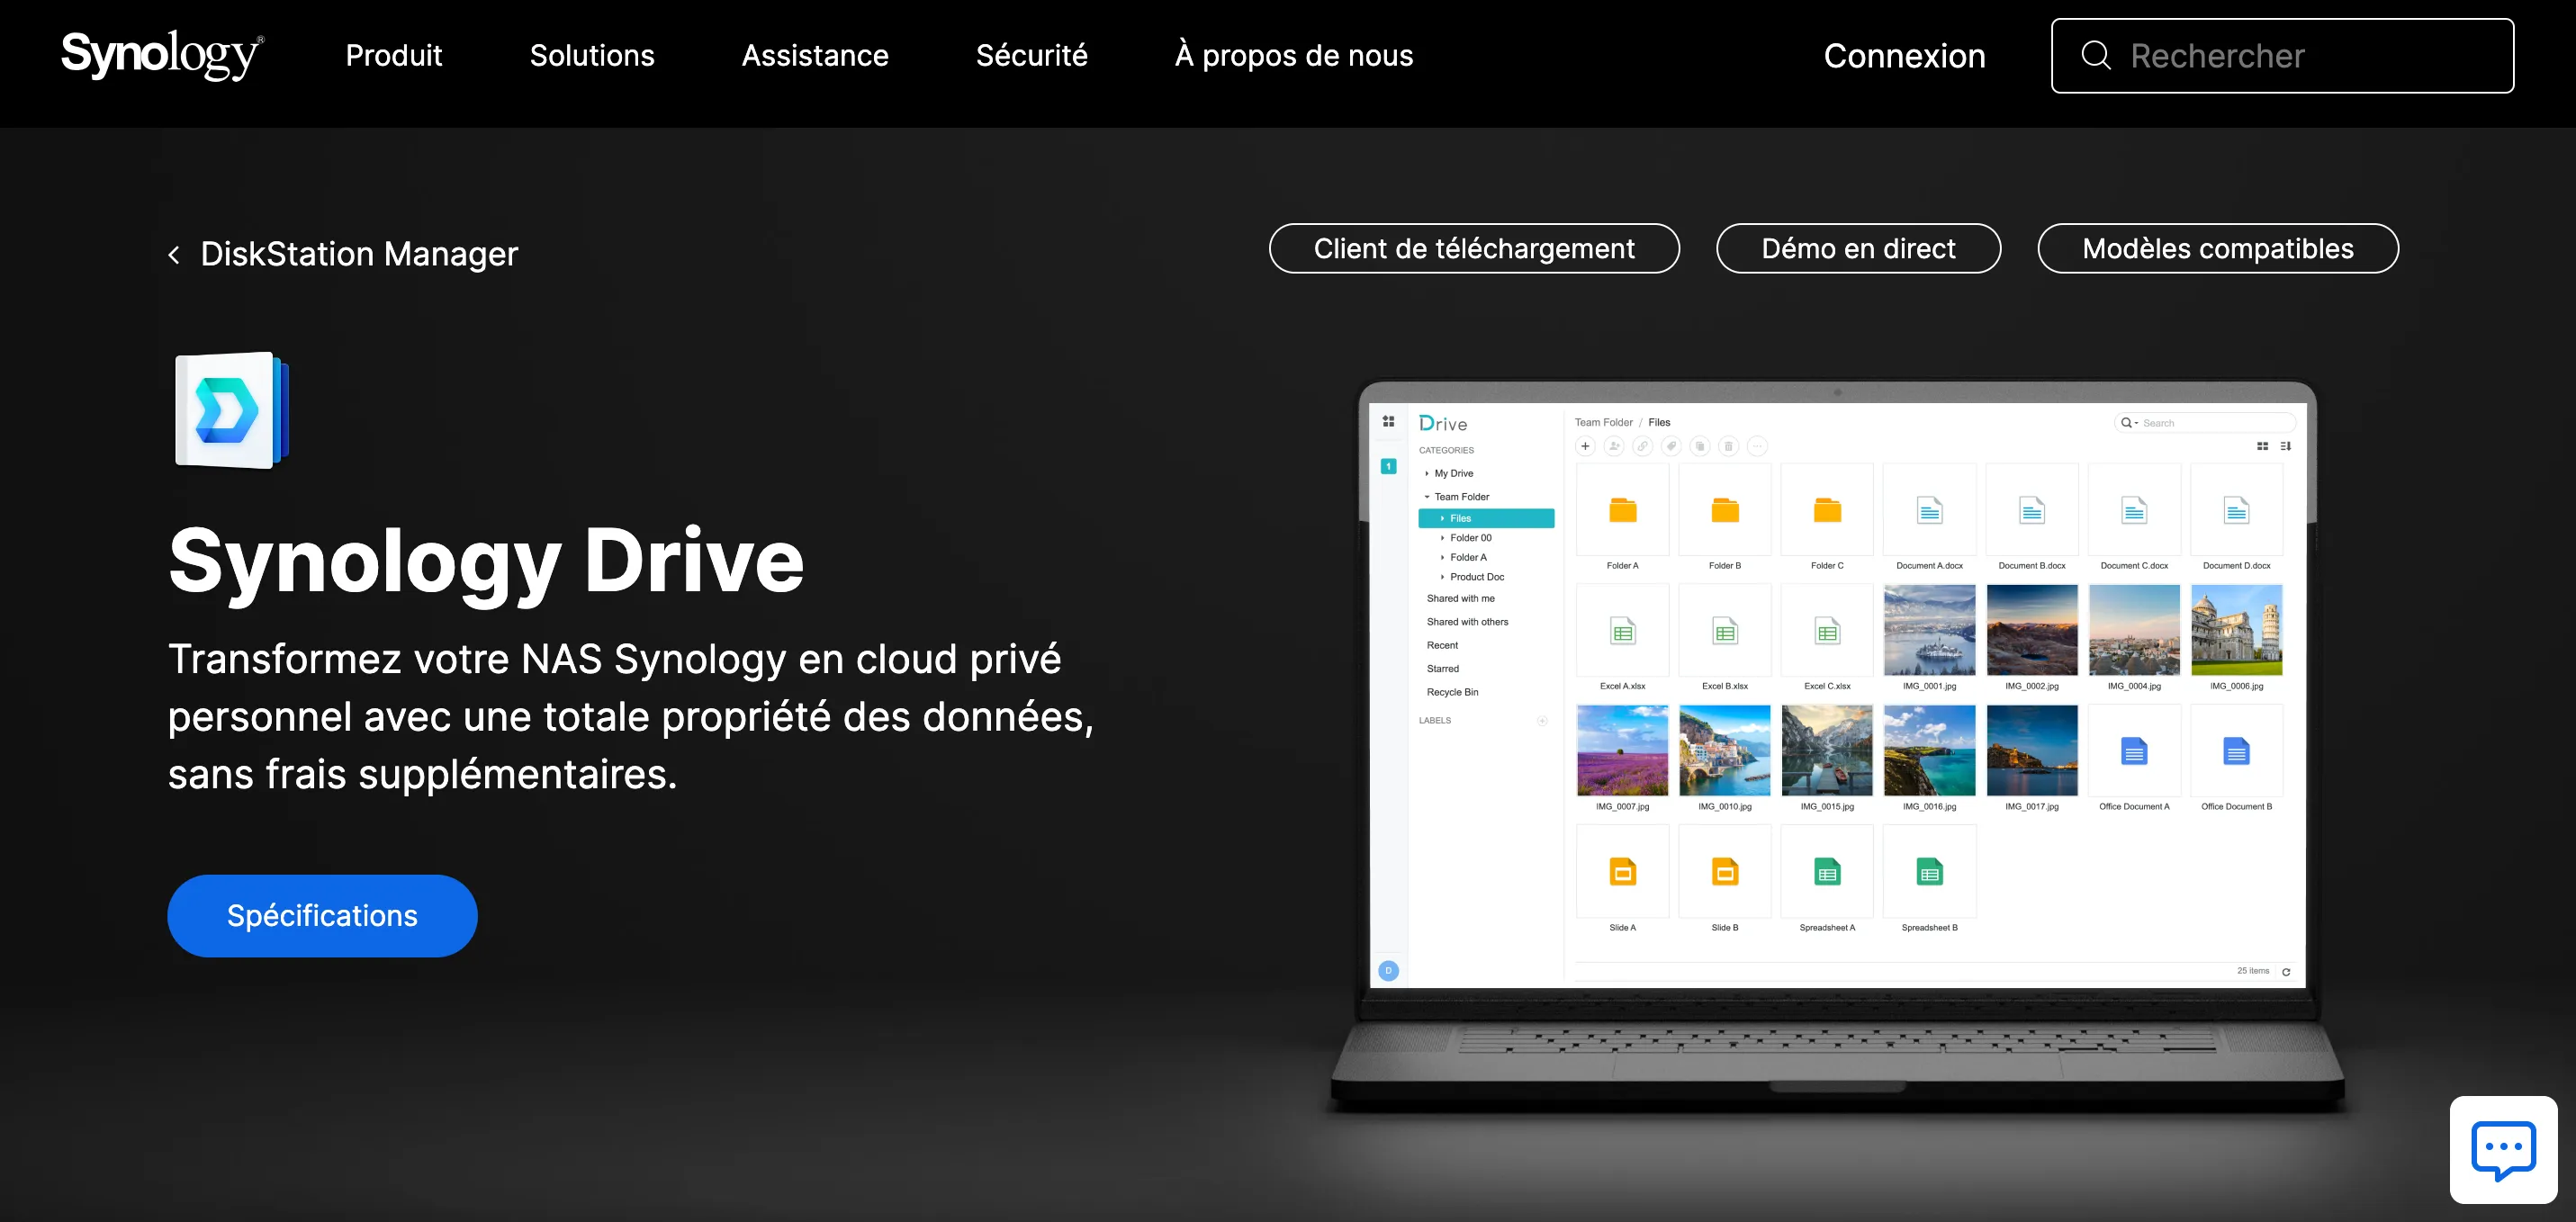
Task: Select the Starred category
Action: 1442,668
